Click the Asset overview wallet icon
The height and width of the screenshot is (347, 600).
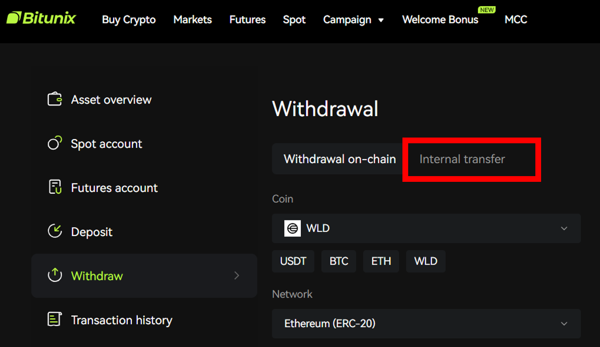(55, 99)
